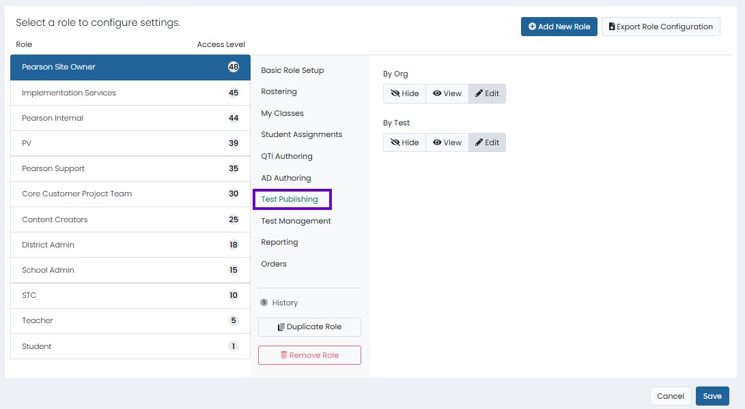Image resolution: width=745 pixels, height=409 pixels.
Task: Open Basic Role Setup settings
Action: [x=292, y=70]
